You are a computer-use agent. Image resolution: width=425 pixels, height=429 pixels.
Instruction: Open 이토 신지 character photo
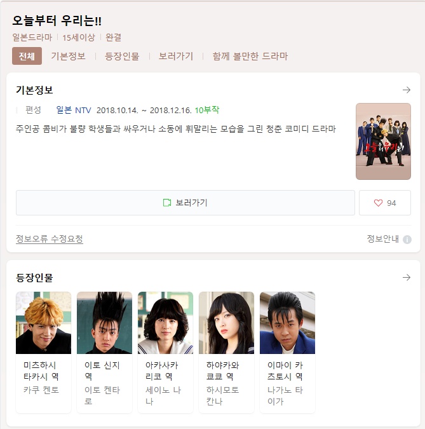click(x=104, y=323)
